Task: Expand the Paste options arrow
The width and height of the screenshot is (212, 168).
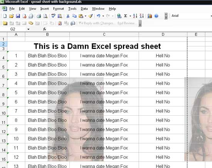Action: (86, 16)
